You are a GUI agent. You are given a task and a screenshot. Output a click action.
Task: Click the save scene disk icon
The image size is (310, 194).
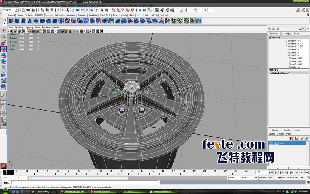click(33, 10)
